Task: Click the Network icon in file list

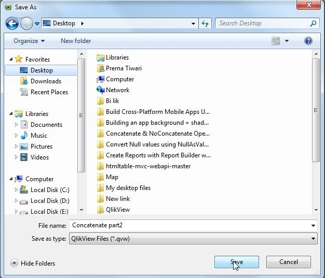Action: [x=100, y=90]
